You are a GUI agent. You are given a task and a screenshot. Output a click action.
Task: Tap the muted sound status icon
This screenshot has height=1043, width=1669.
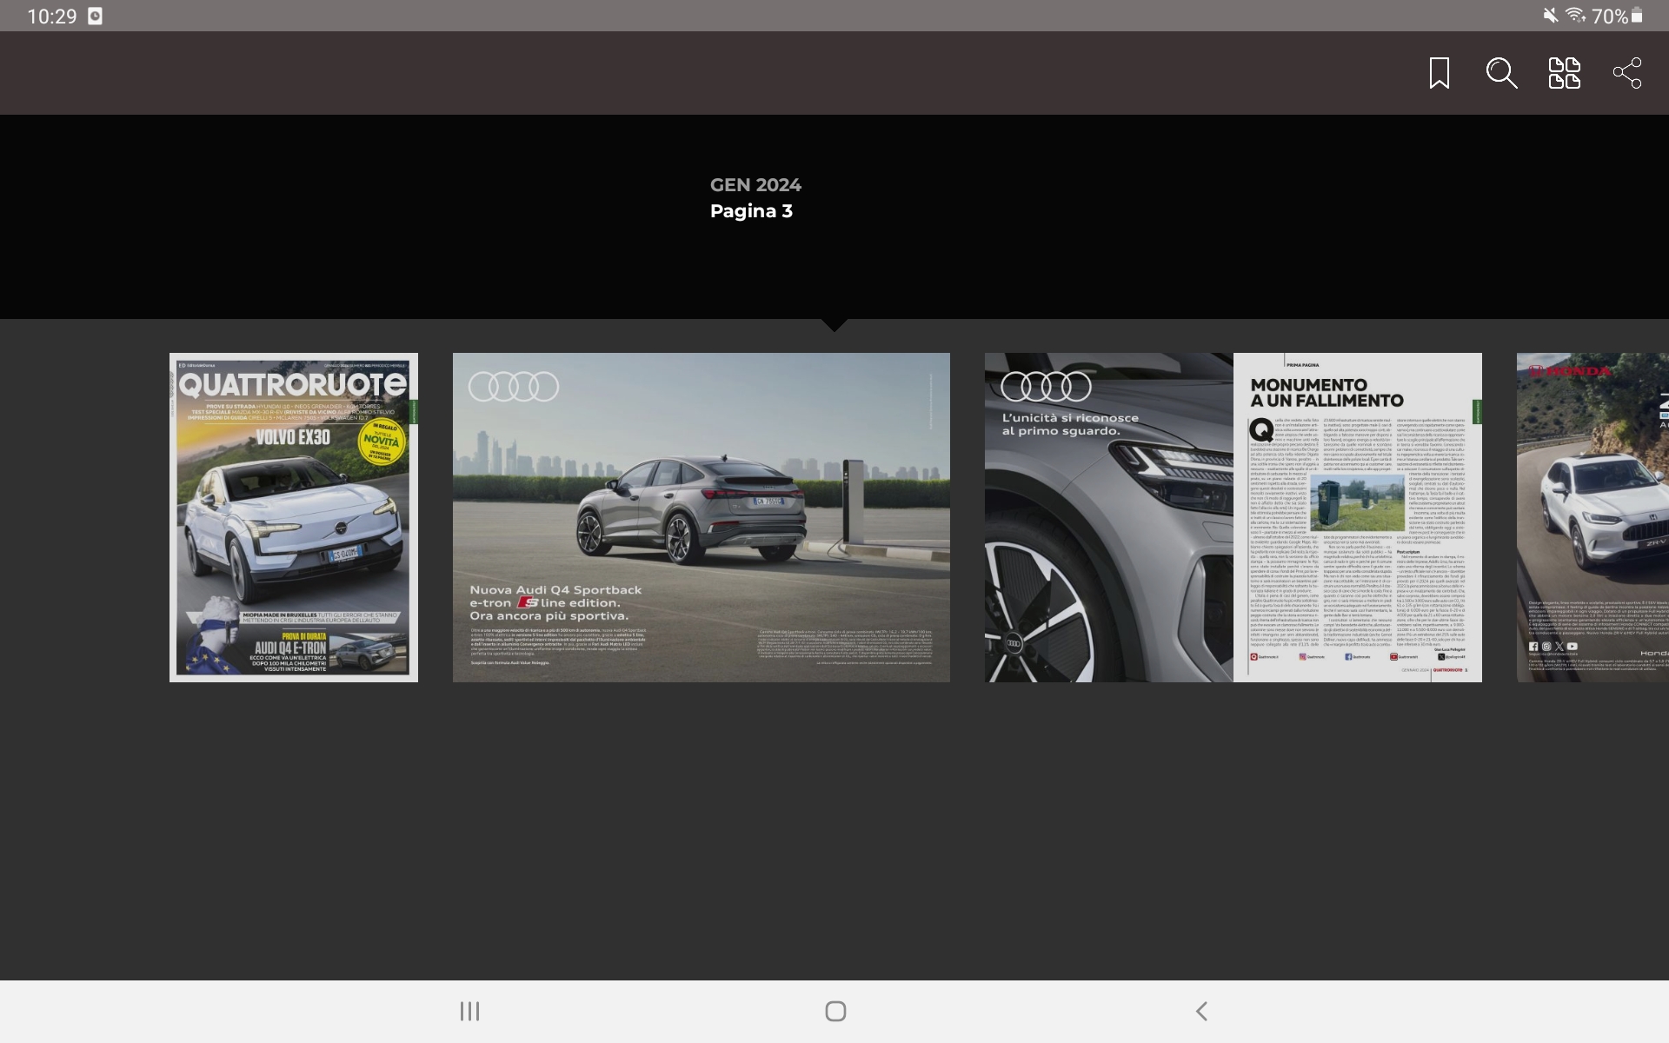tap(1550, 16)
